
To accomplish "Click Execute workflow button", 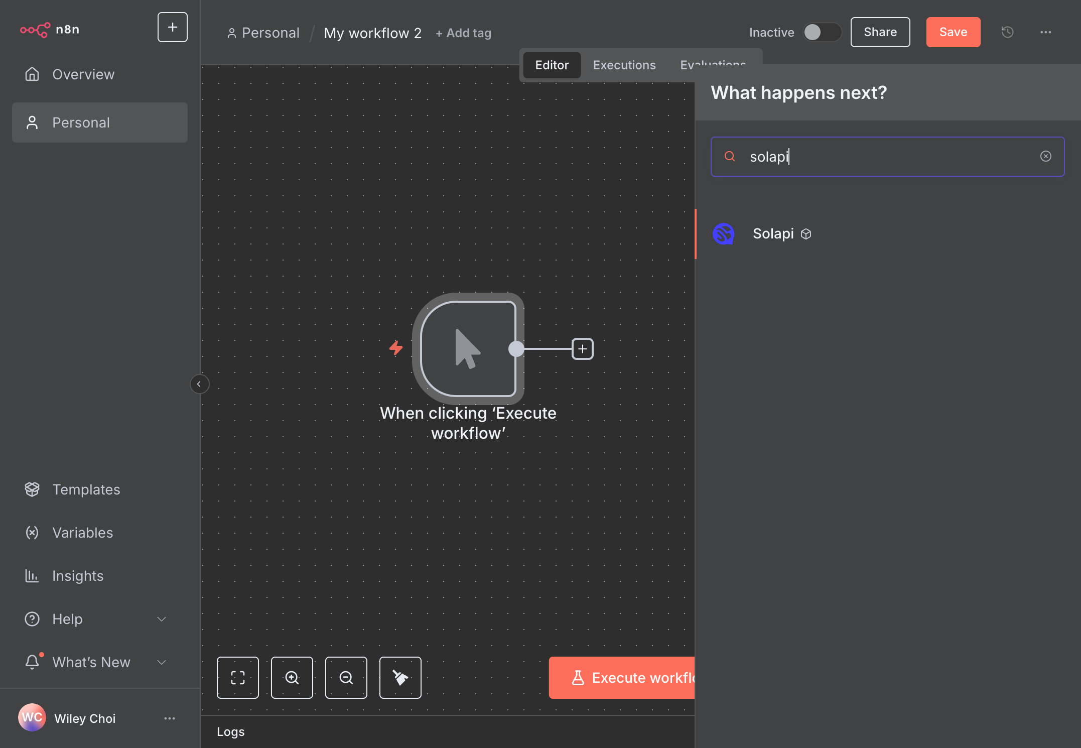I will [x=622, y=678].
